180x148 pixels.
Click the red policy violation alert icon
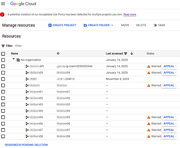(x=2, y=15)
